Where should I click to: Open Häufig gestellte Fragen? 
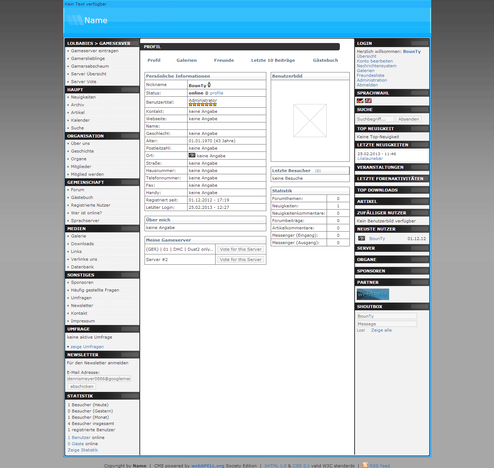(x=95, y=290)
